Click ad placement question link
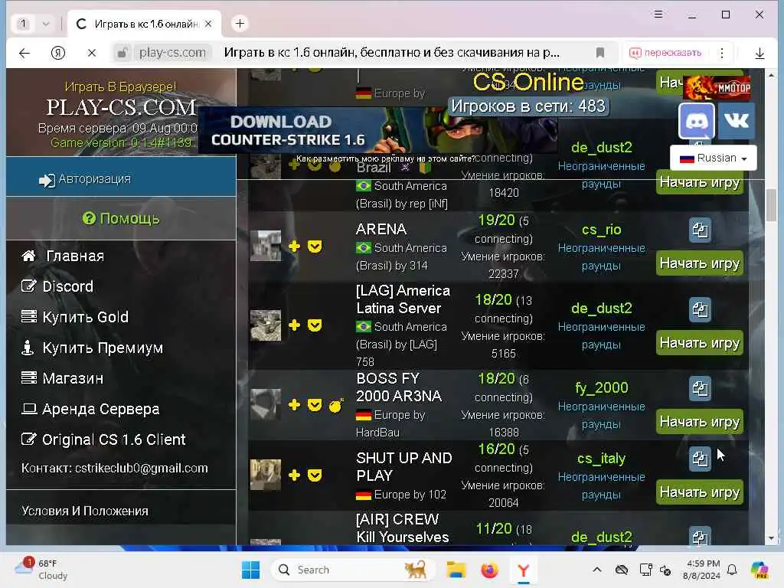 (x=386, y=158)
